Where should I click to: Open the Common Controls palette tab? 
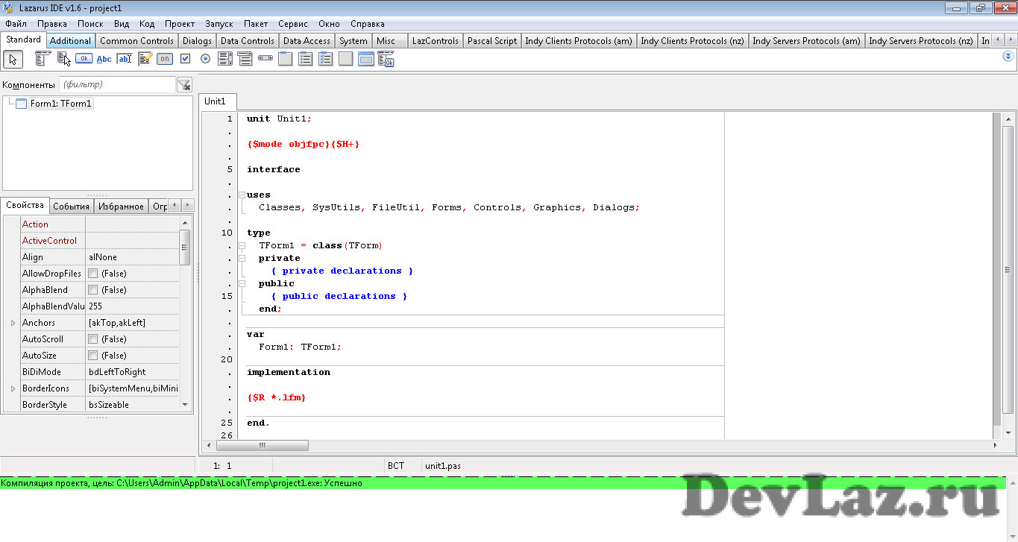click(136, 41)
